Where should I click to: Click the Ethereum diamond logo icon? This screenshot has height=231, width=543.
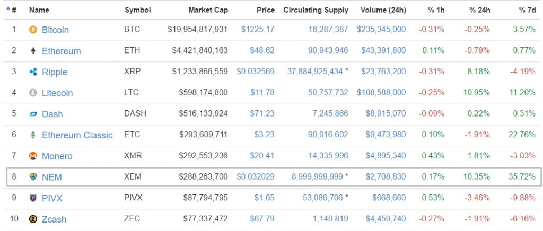[33, 51]
